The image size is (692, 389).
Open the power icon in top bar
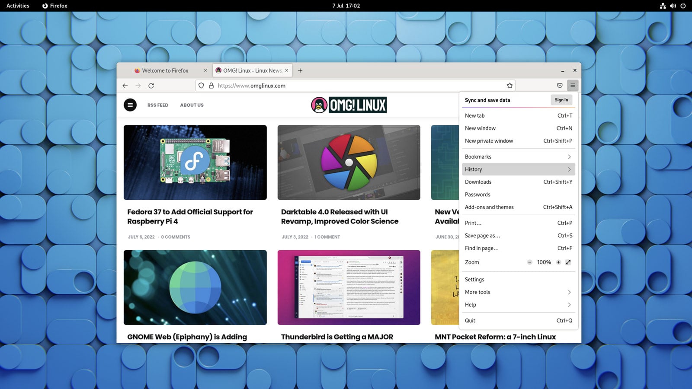point(683,6)
